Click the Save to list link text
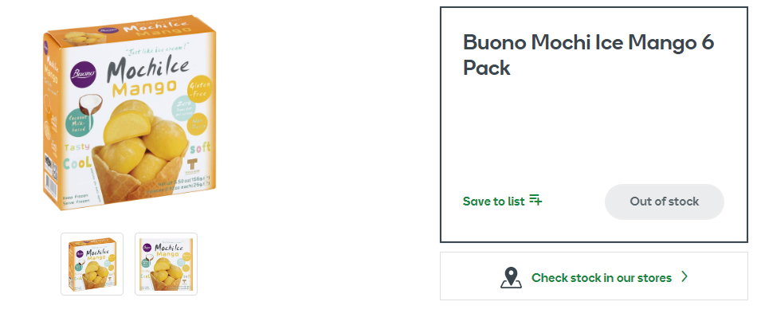The image size is (757, 321). [x=493, y=202]
